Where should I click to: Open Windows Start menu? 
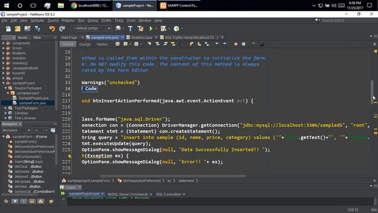click(6, 5)
